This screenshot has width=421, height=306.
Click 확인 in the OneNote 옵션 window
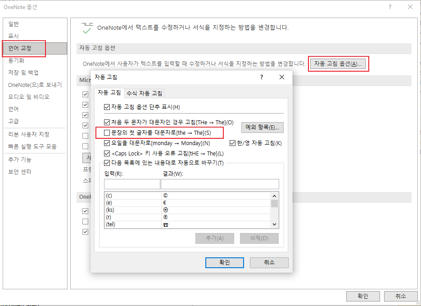[x=363, y=297]
